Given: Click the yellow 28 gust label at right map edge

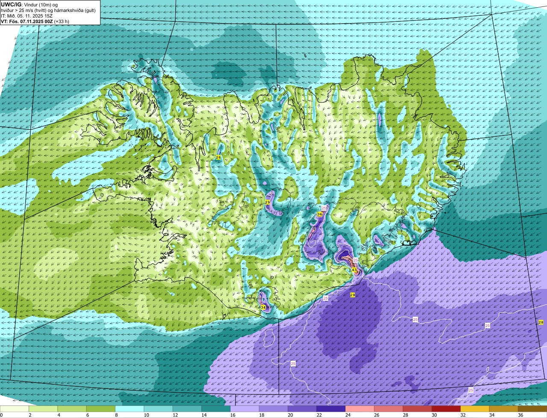Looking at the screenshot, I should click(x=541, y=322).
